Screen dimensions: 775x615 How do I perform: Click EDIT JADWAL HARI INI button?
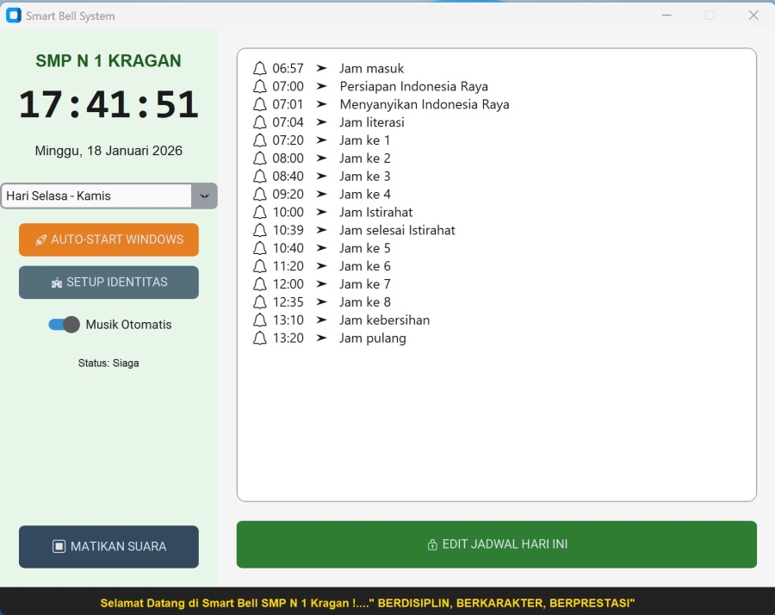(x=496, y=544)
